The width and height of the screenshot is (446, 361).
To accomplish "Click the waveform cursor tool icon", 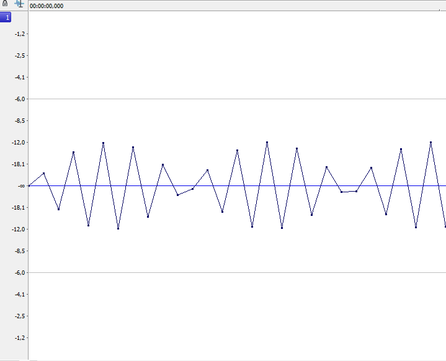I will click(x=19, y=4).
